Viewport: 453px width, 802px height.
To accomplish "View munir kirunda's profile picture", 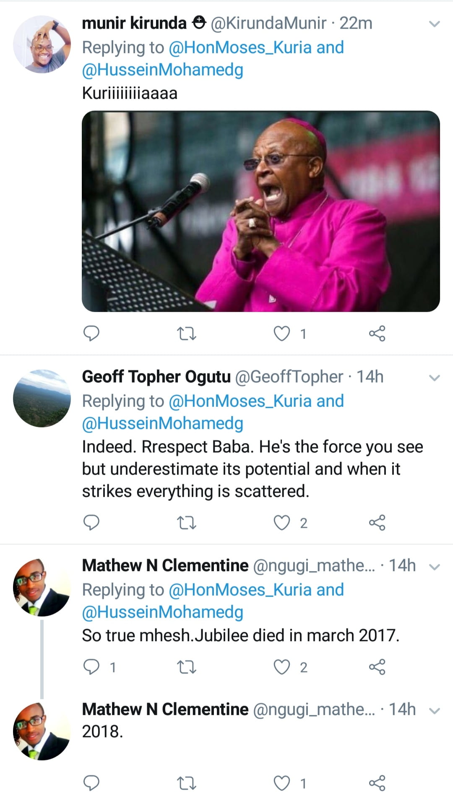I will click(x=42, y=44).
